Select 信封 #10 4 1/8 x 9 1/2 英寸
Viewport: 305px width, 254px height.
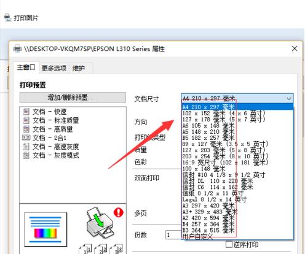pyautogui.click(x=237, y=175)
